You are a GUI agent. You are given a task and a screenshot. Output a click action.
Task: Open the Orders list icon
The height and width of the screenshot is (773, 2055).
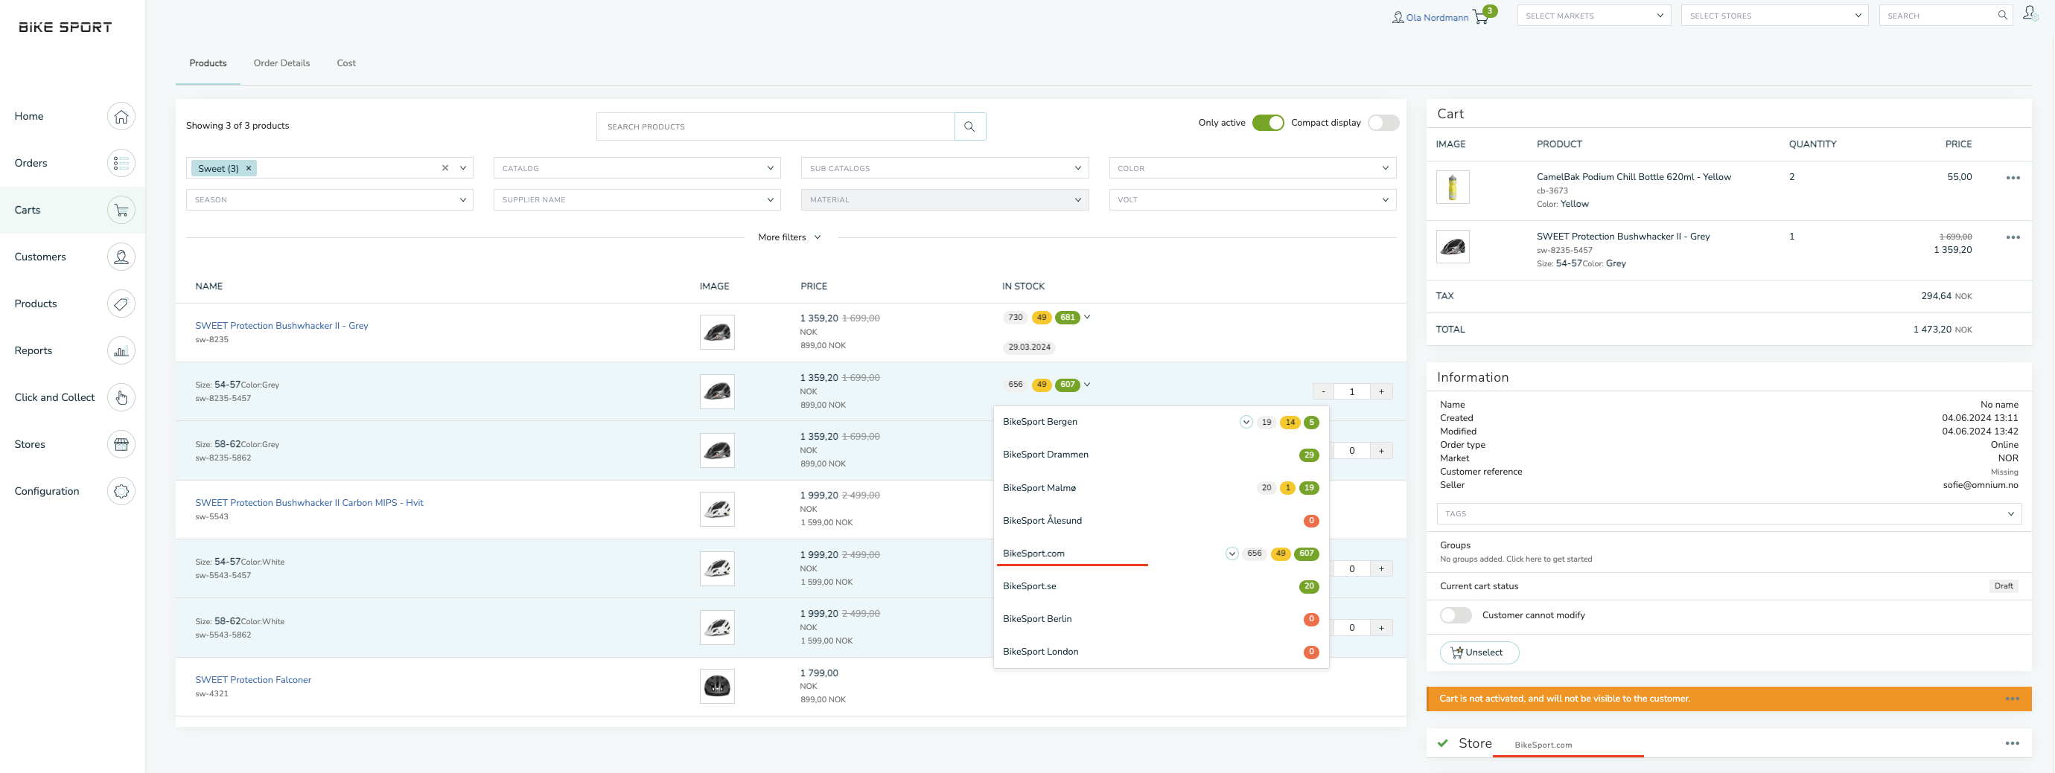[121, 164]
